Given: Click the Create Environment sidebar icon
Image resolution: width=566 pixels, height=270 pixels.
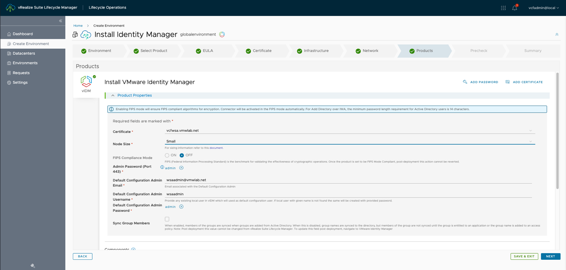Looking at the screenshot, I should coord(9,44).
